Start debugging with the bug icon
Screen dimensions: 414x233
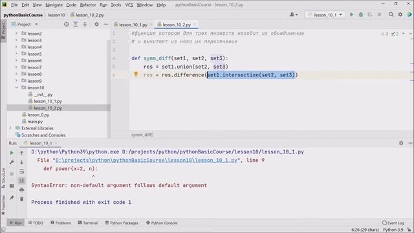point(361,15)
